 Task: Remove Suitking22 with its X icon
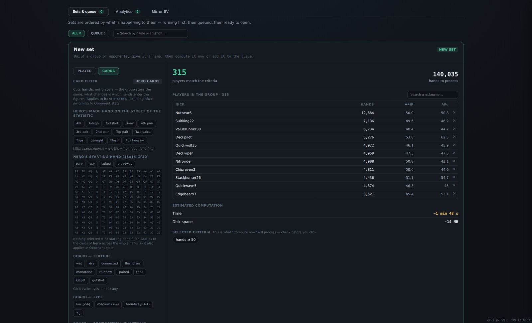pos(454,121)
